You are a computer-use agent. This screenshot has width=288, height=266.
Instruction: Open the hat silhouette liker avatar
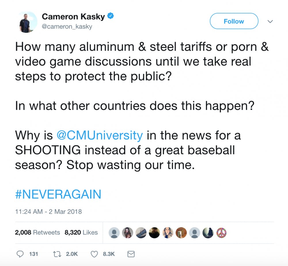point(208,233)
